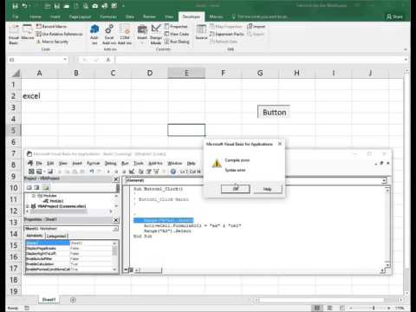Switch to the Data tab
Image resolution: width=416 pixels, height=312 pixels.
click(130, 16)
